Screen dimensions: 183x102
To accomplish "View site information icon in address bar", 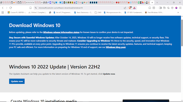I will click(x=36, y=8).
